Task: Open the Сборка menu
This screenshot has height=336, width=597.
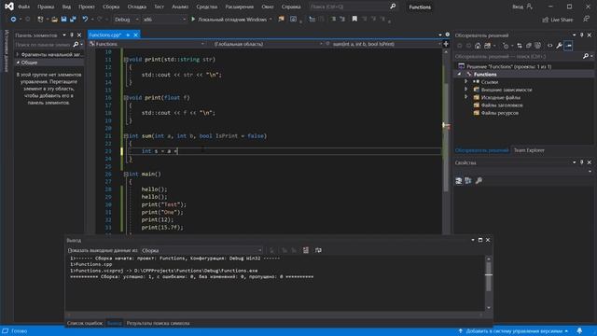Action: [x=111, y=7]
